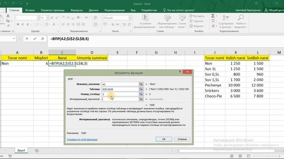Toggle italic К formatting

click(23, 24)
